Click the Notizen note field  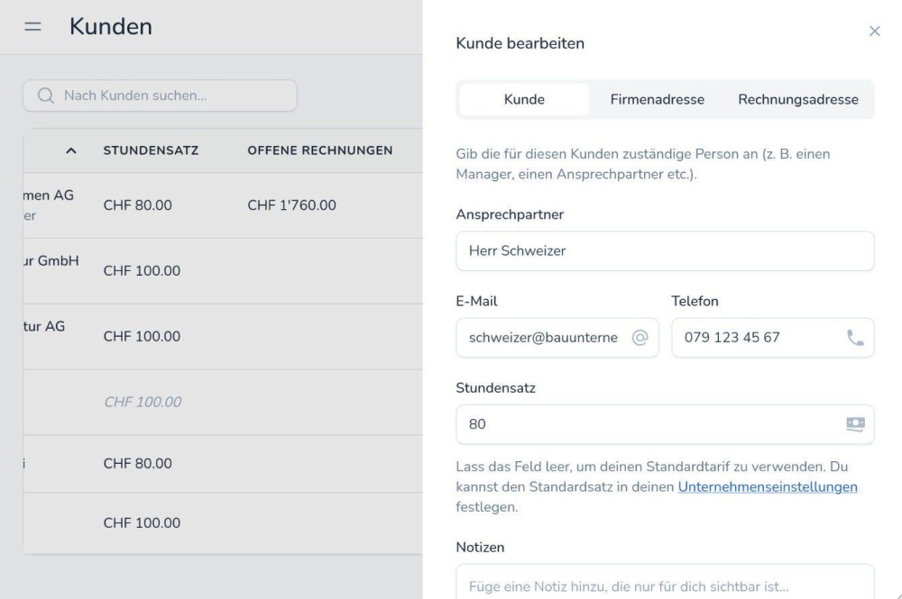pyautogui.click(x=665, y=585)
